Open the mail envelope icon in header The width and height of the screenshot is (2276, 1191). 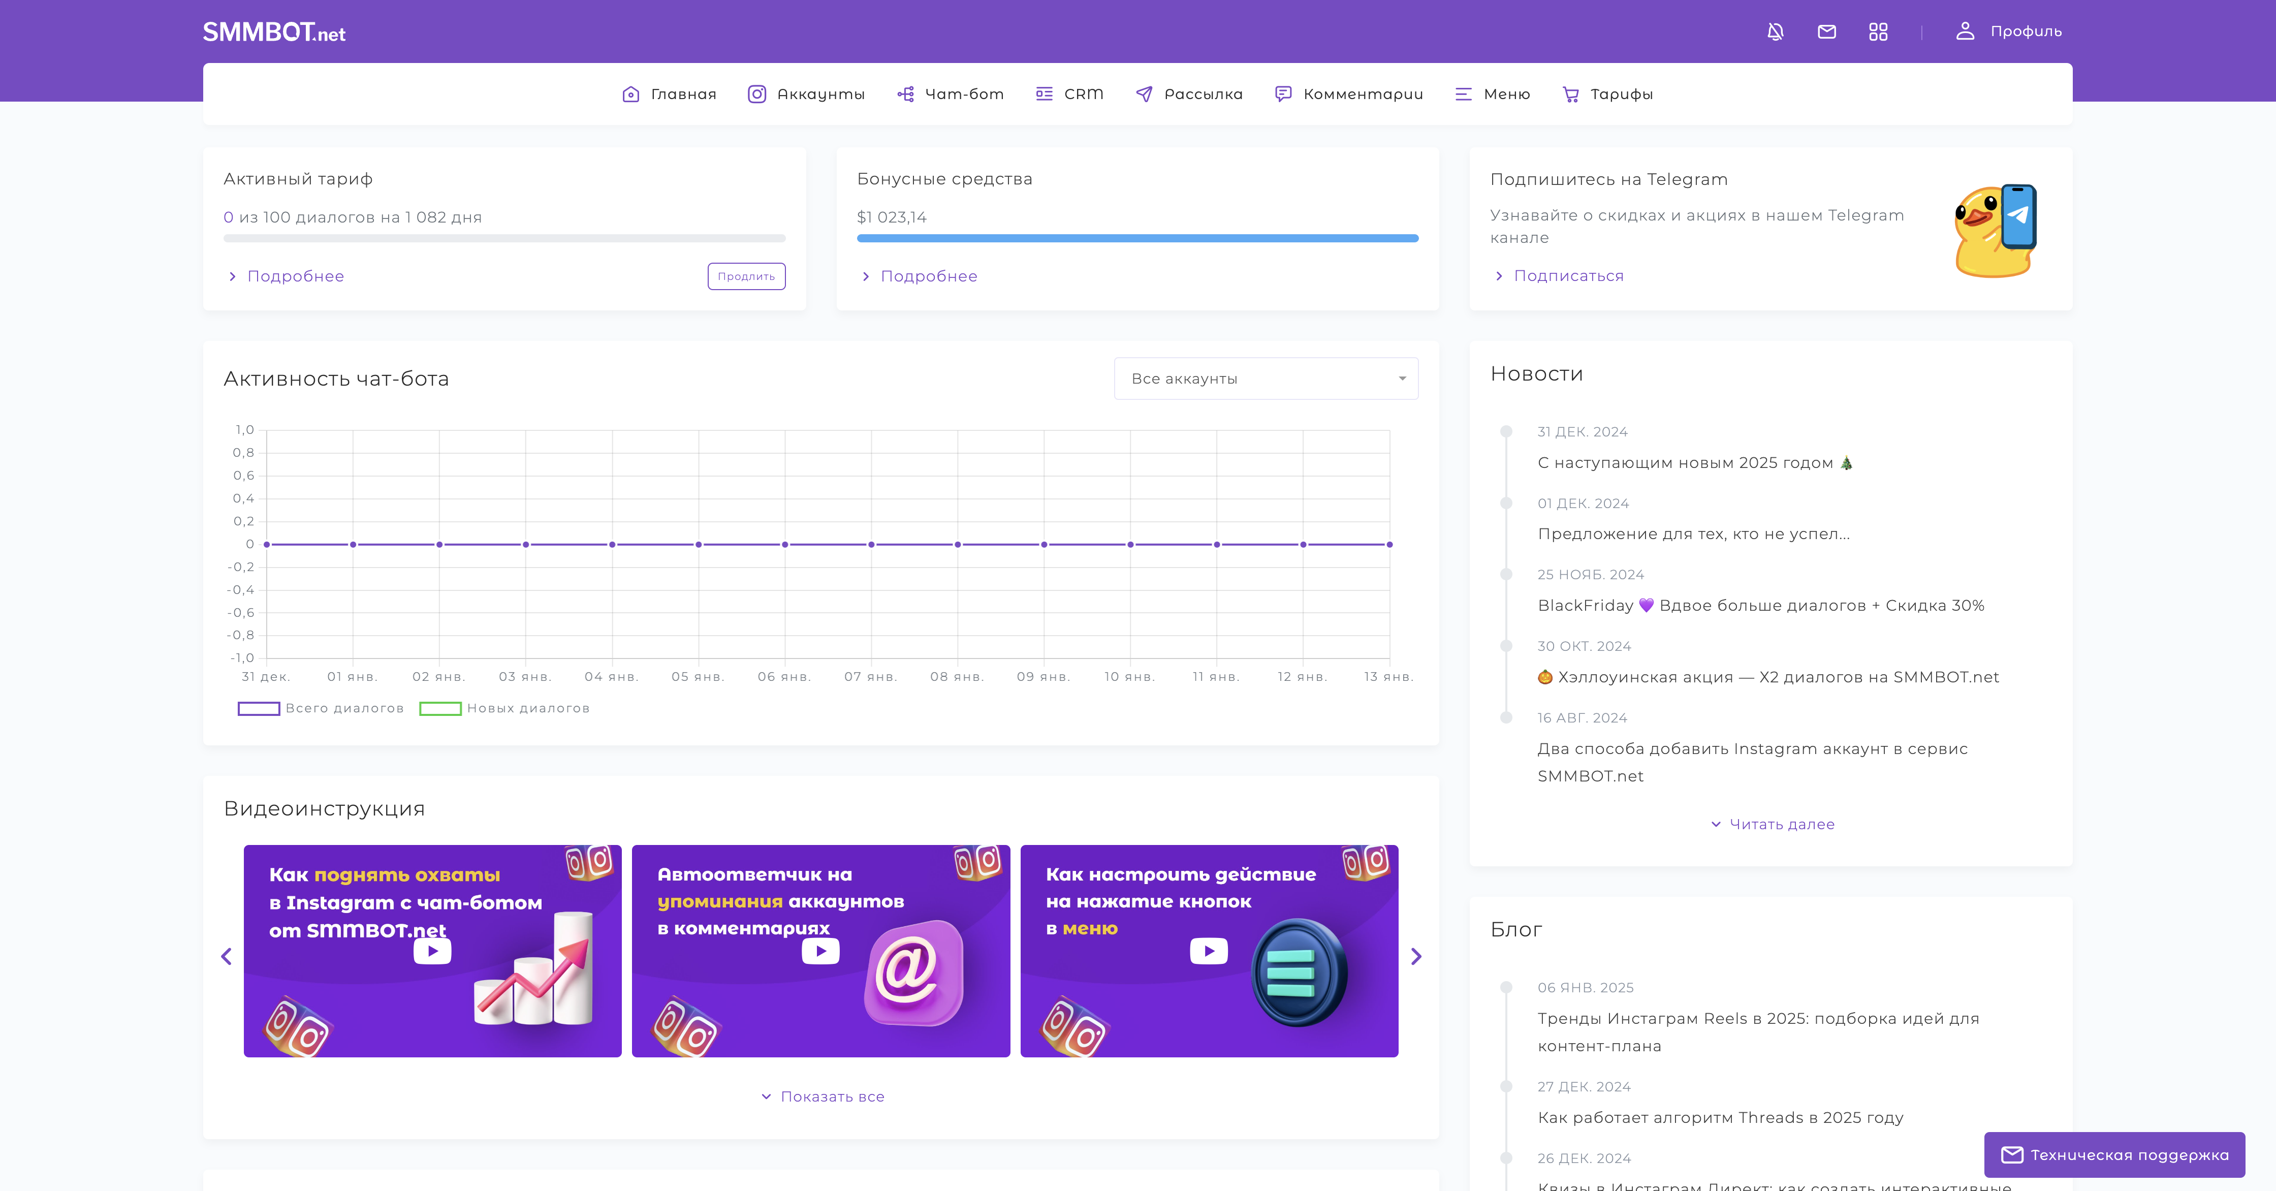(1826, 32)
